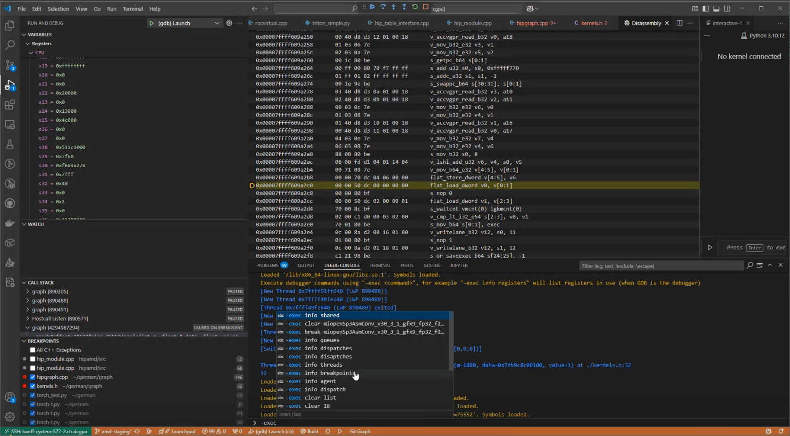Open the Search view icon

[9, 45]
